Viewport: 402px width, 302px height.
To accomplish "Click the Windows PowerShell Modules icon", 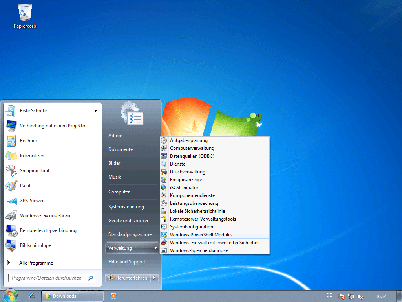I will pos(164,235).
